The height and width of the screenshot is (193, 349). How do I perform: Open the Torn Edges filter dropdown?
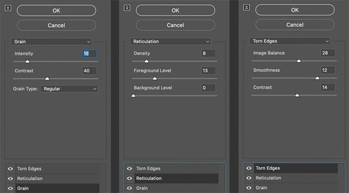(290, 41)
